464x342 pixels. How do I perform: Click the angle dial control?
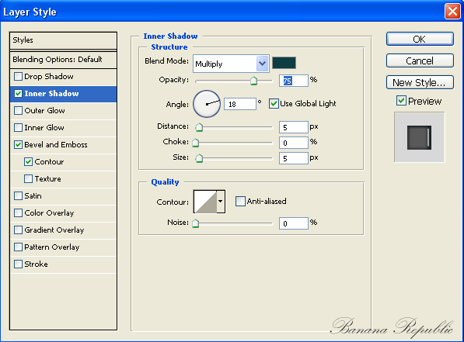207,104
